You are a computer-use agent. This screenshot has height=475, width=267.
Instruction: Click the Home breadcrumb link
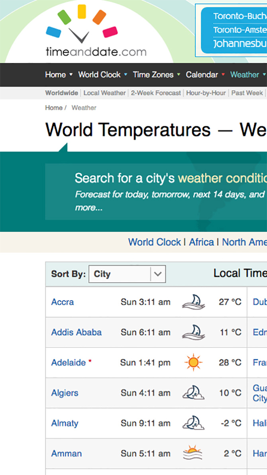click(53, 108)
